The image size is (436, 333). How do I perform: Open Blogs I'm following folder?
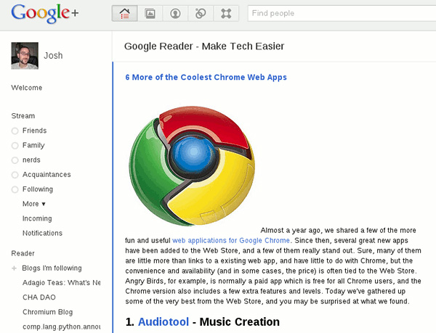52,268
